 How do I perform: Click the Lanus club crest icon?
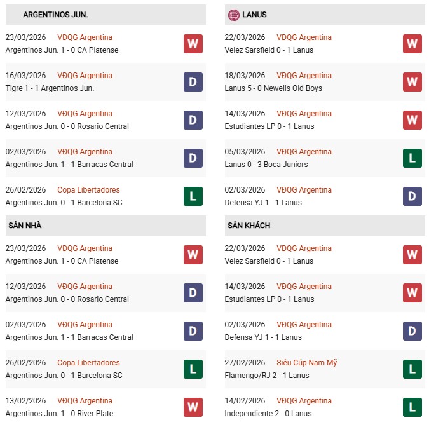click(x=234, y=15)
